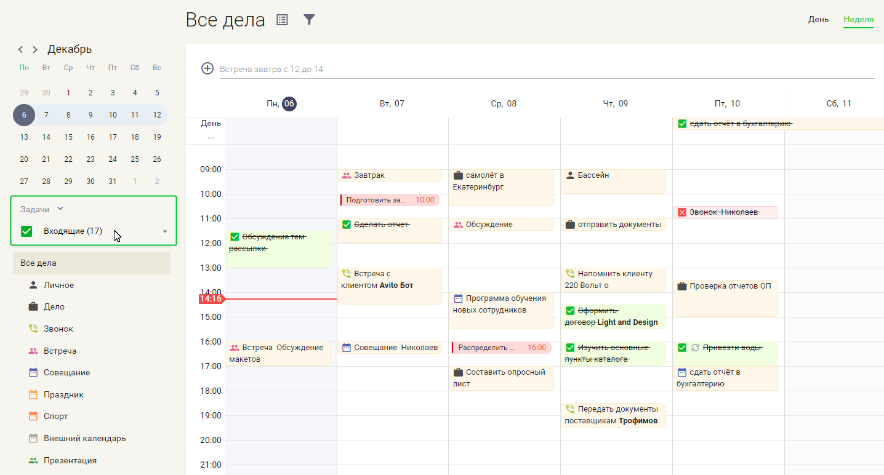Click the Звонок phone icon in sidebar
Viewport: 884px width, 475px height.
coord(33,329)
